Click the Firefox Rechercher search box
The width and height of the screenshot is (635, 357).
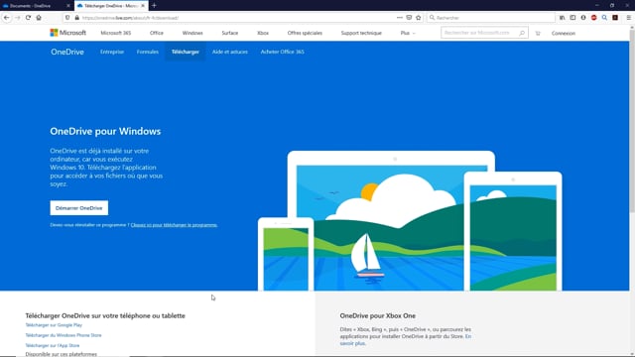coord(491,18)
